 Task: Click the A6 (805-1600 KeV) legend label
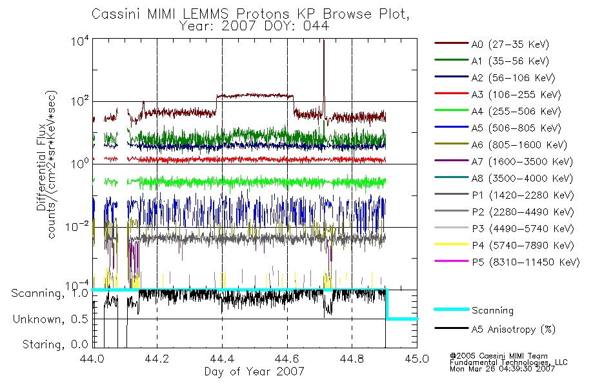pos(519,145)
